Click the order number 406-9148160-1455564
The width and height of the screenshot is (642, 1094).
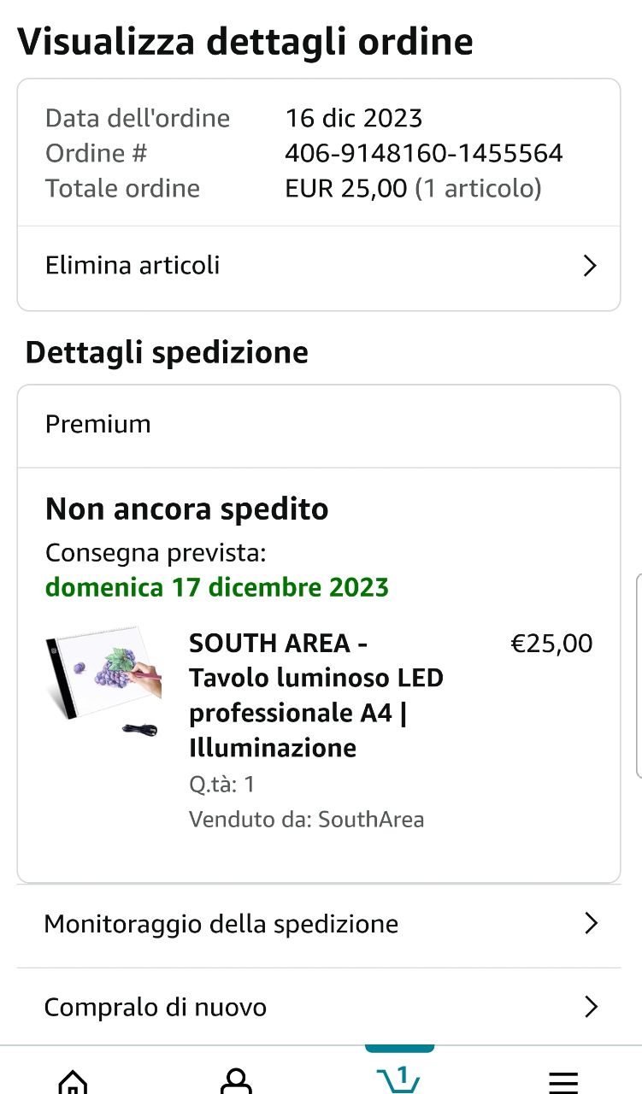point(423,153)
